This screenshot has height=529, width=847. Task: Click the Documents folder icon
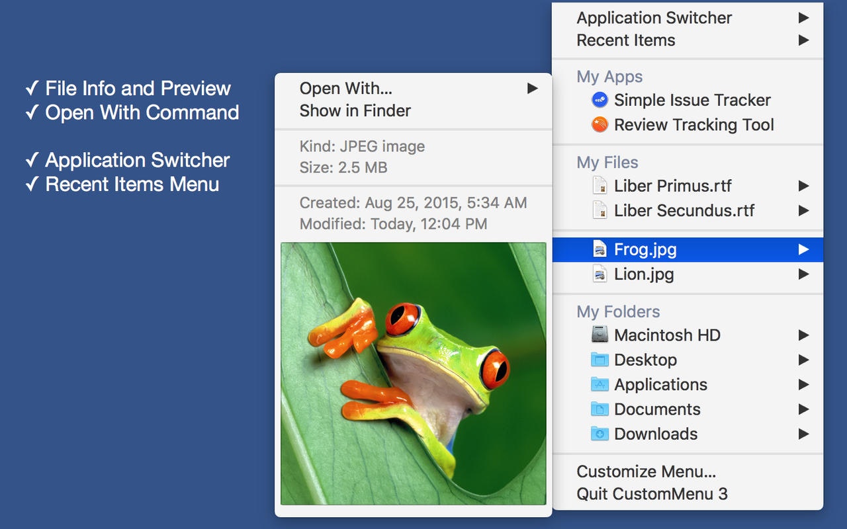point(600,409)
